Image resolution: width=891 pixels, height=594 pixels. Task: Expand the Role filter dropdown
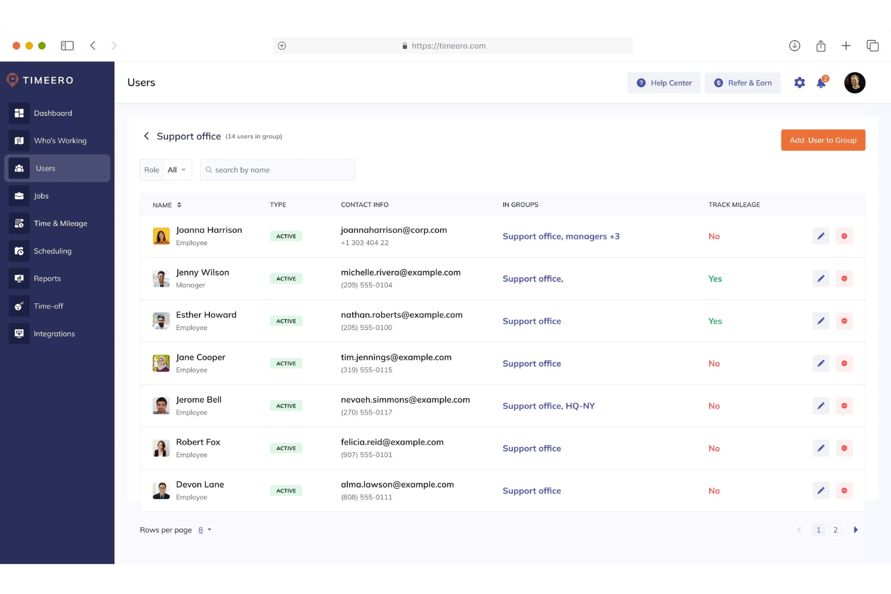tap(177, 170)
